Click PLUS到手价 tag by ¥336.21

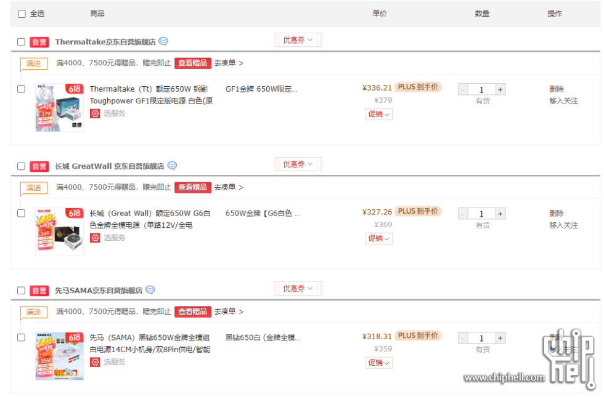418,87
